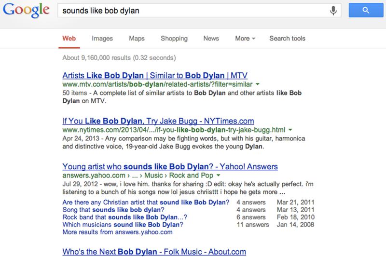Switch to the Maps tab
The image size is (386, 257).
tap(137, 39)
